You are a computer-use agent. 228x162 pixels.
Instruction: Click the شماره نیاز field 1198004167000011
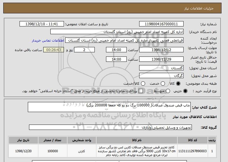[x=161, y=24]
